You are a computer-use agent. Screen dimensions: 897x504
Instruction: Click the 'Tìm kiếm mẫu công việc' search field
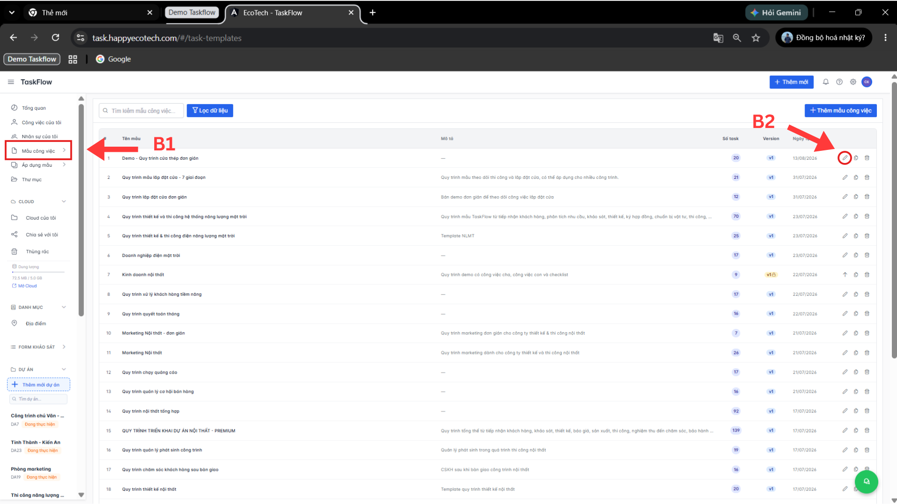pos(141,111)
